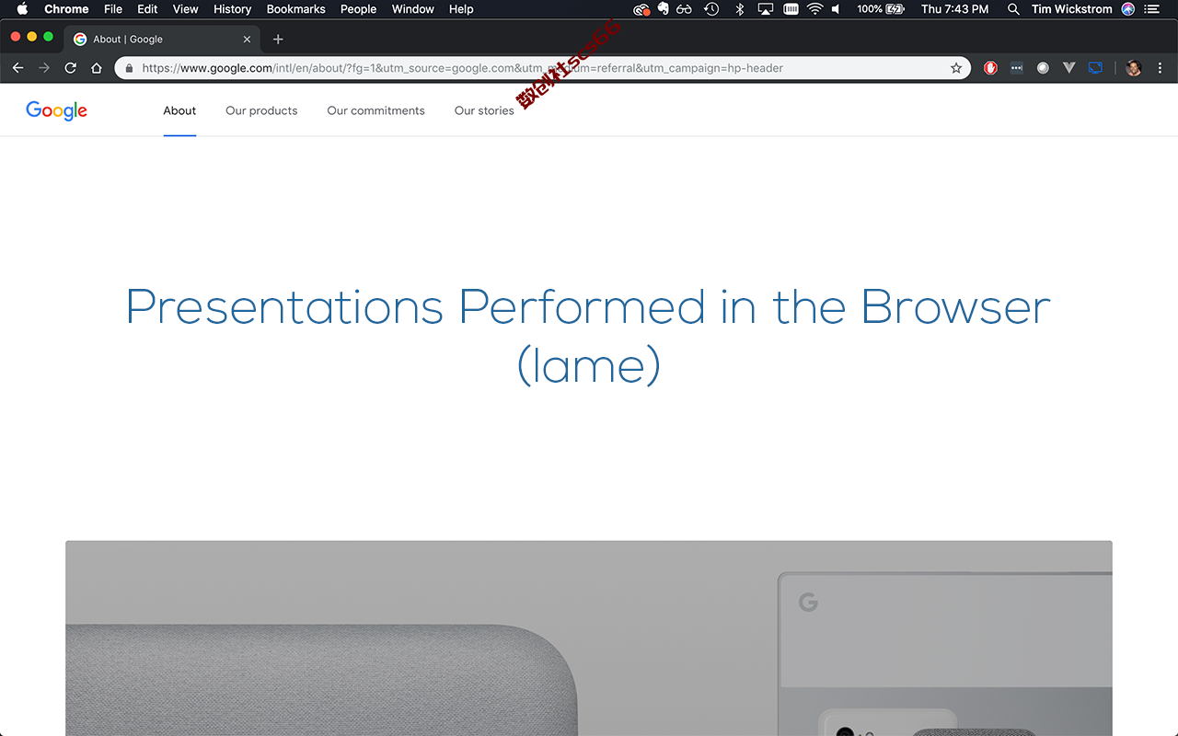Click the Thu 7:43 PM clock
The width and height of the screenshot is (1178, 736).
954,9
